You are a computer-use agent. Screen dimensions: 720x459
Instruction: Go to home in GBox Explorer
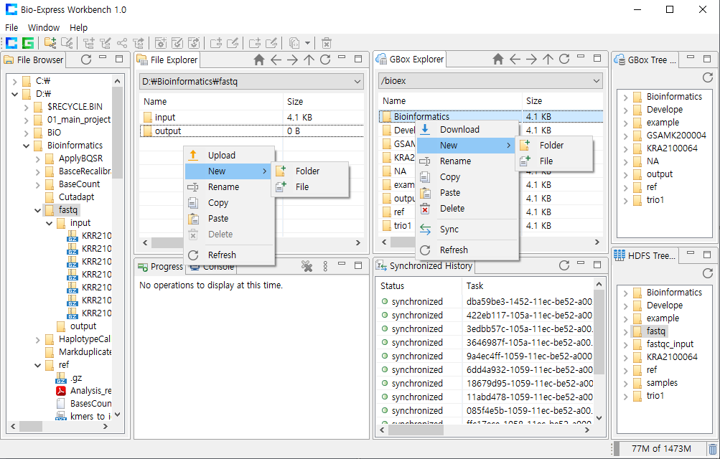pyautogui.click(x=498, y=59)
